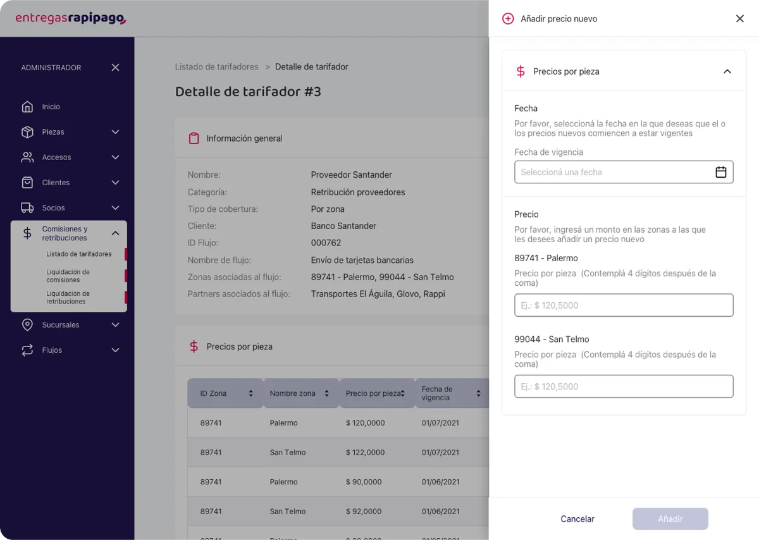
Task: Click dollar icon in panel Precios por pieza
Action: [x=521, y=71]
